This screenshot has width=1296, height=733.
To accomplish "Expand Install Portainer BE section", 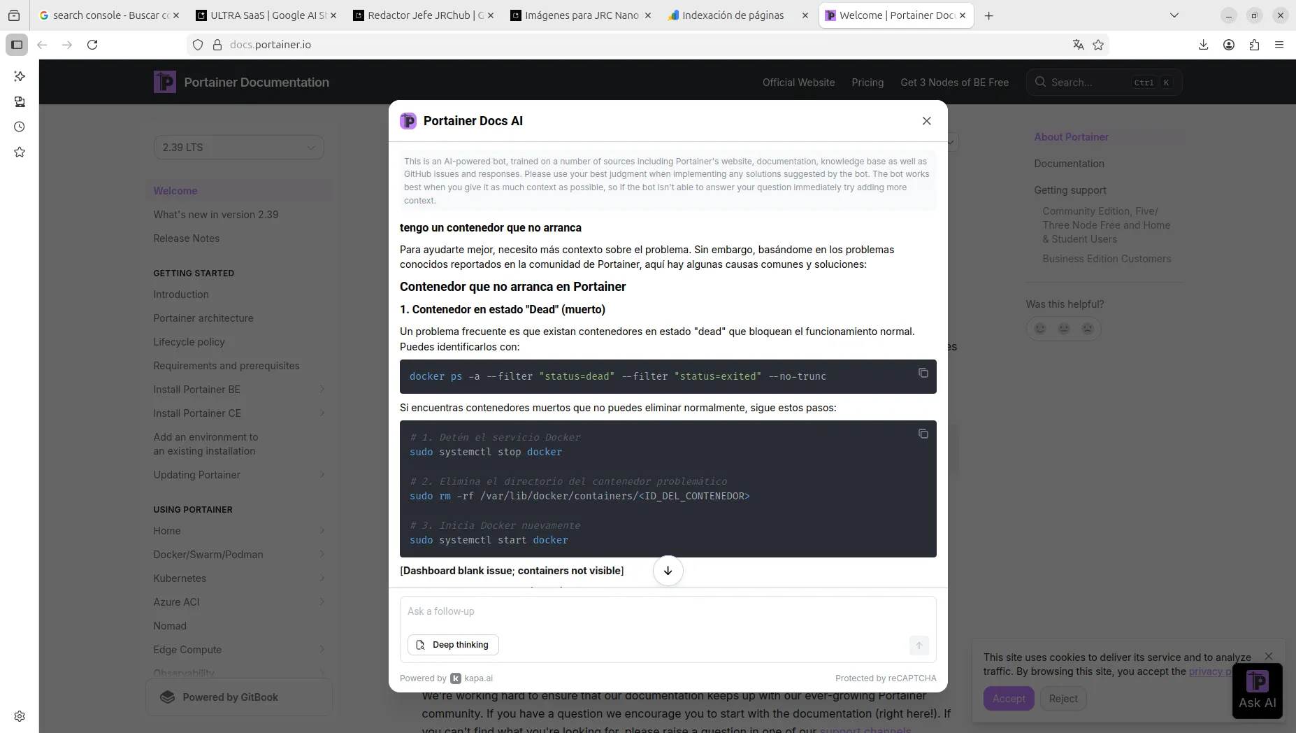I will (x=322, y=390).
